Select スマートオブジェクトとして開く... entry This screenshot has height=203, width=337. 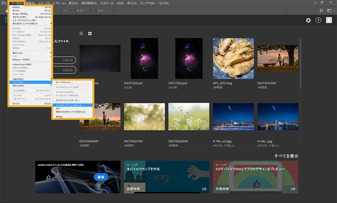[x=31, y=21]
